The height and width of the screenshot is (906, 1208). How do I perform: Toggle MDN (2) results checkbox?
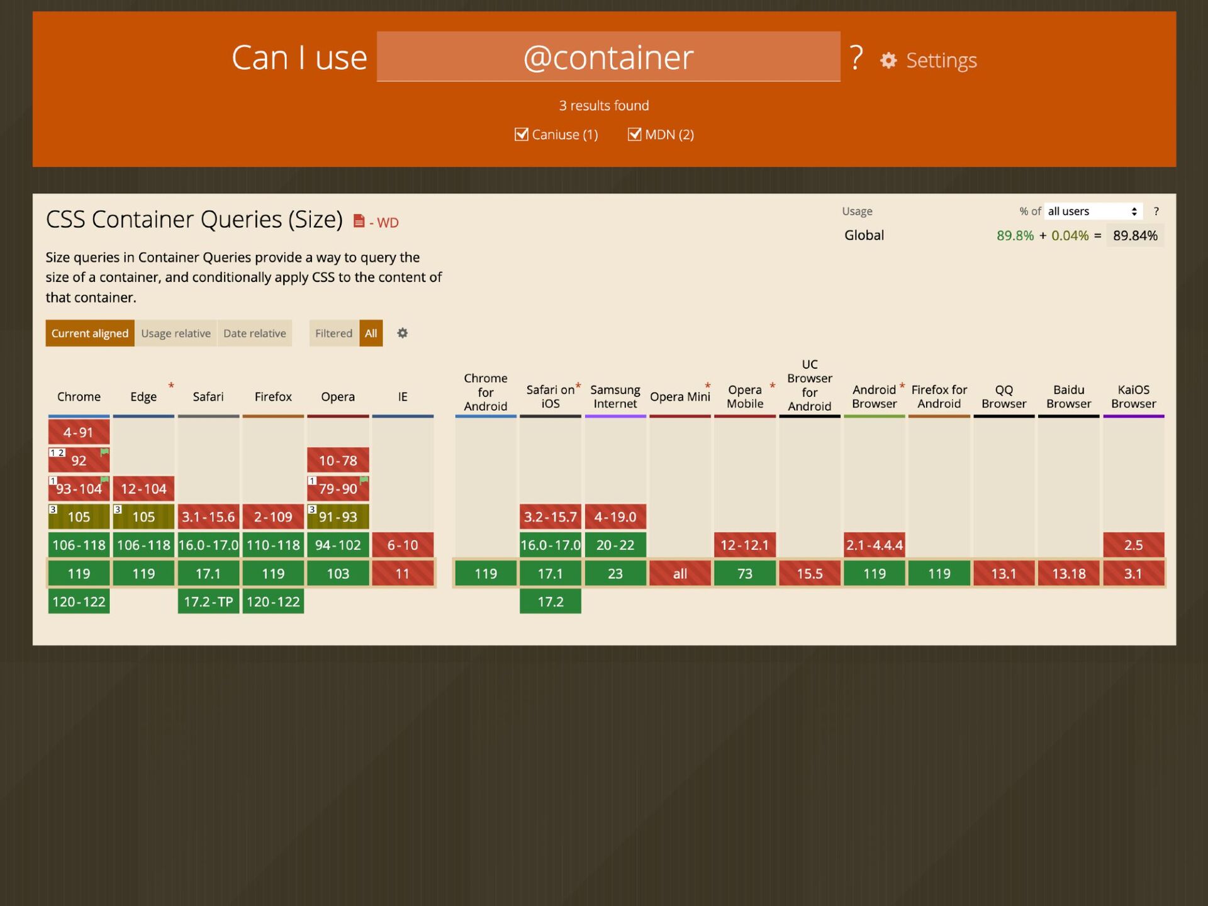pyautogui.click(x=634, y=134)
